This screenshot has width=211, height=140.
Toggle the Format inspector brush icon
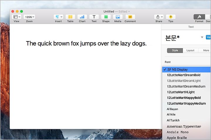[199, 17]
